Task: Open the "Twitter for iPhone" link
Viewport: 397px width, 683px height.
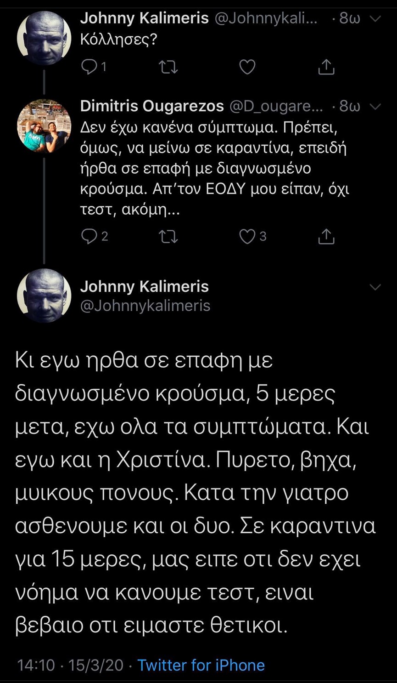Action: coord(201,665)
